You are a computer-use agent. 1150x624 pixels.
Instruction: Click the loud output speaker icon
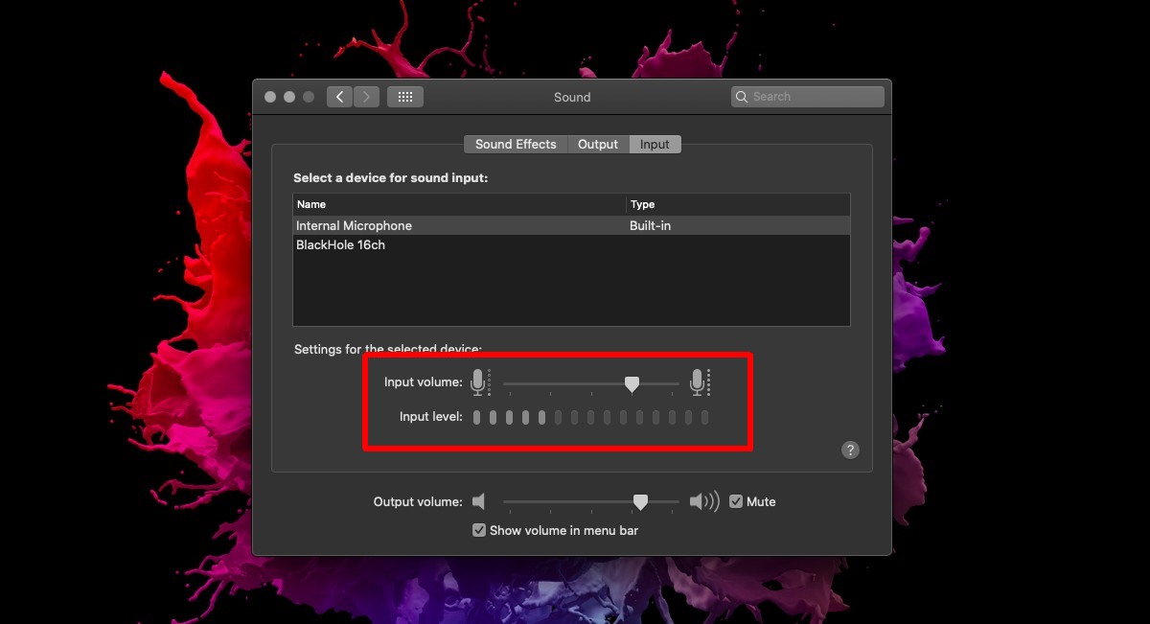coord(703,501)
